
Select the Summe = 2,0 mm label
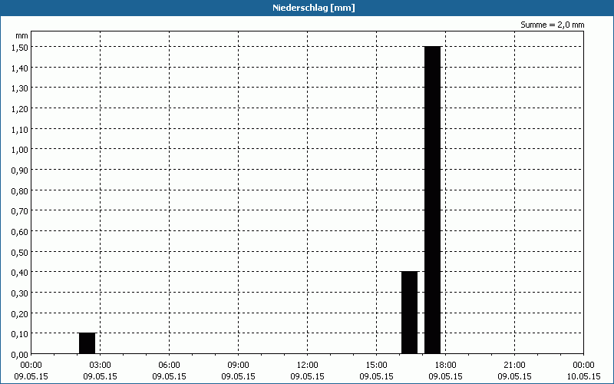pos(552,25)
